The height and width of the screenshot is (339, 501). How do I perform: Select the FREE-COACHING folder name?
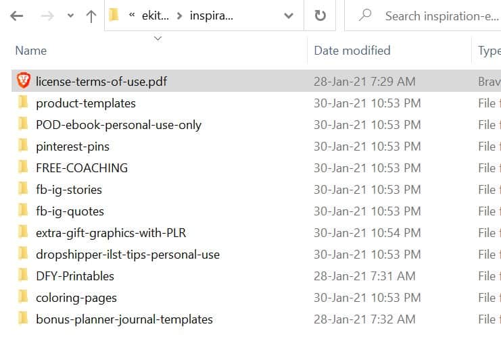pos(82,168)
